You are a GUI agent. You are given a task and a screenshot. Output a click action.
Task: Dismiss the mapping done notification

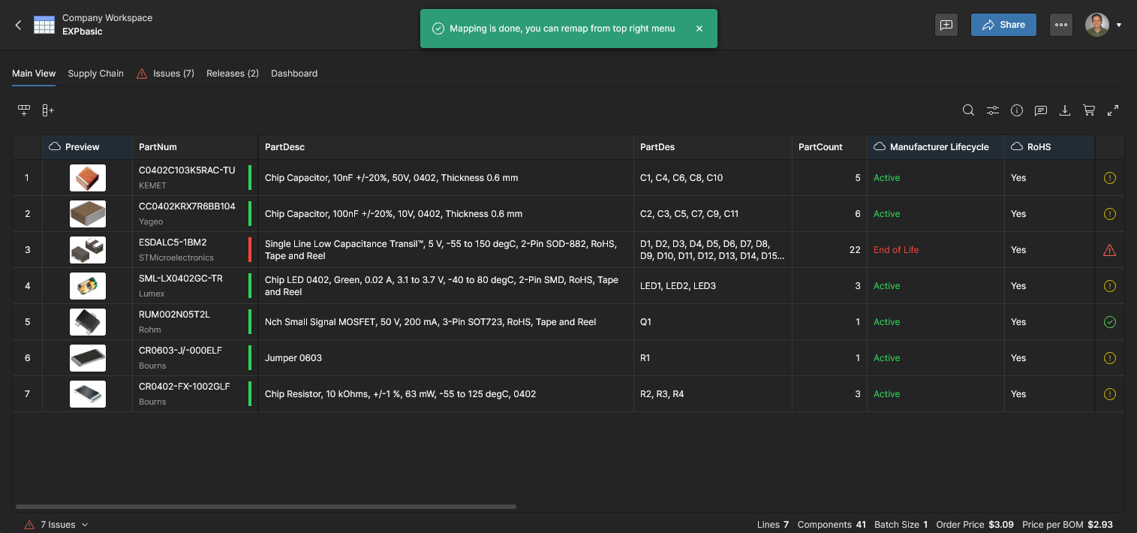click(699, 29)
